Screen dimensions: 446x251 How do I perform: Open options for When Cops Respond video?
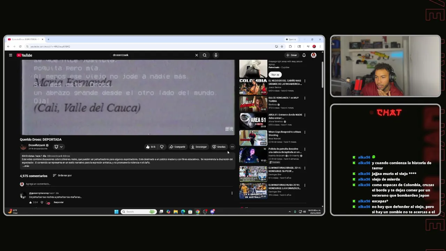(305, 132)
